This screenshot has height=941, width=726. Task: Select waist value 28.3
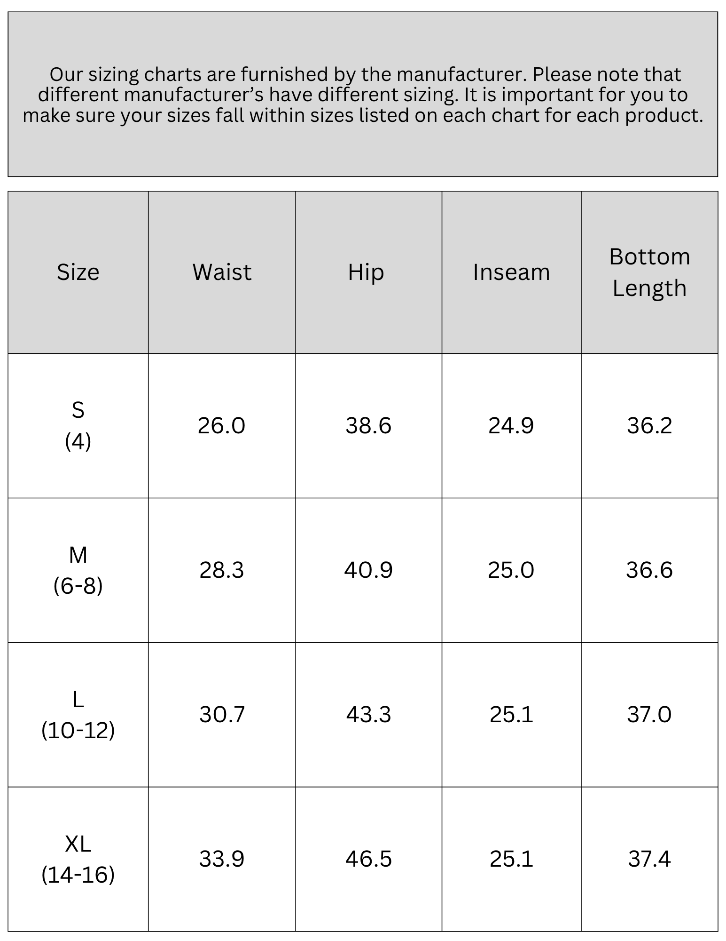point(221,570)
